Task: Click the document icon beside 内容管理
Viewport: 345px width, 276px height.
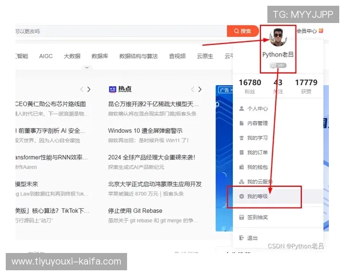Action: tap(241, 123)
